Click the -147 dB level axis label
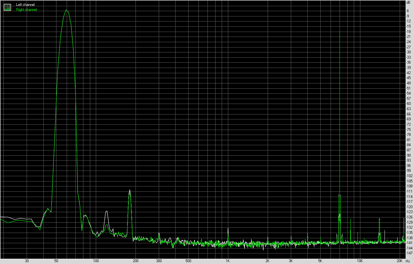 tap(409, 253)
